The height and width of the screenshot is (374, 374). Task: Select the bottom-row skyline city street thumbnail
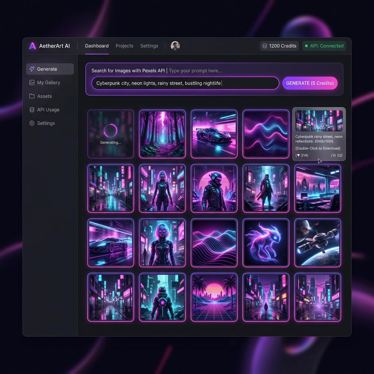pos(318,297)
